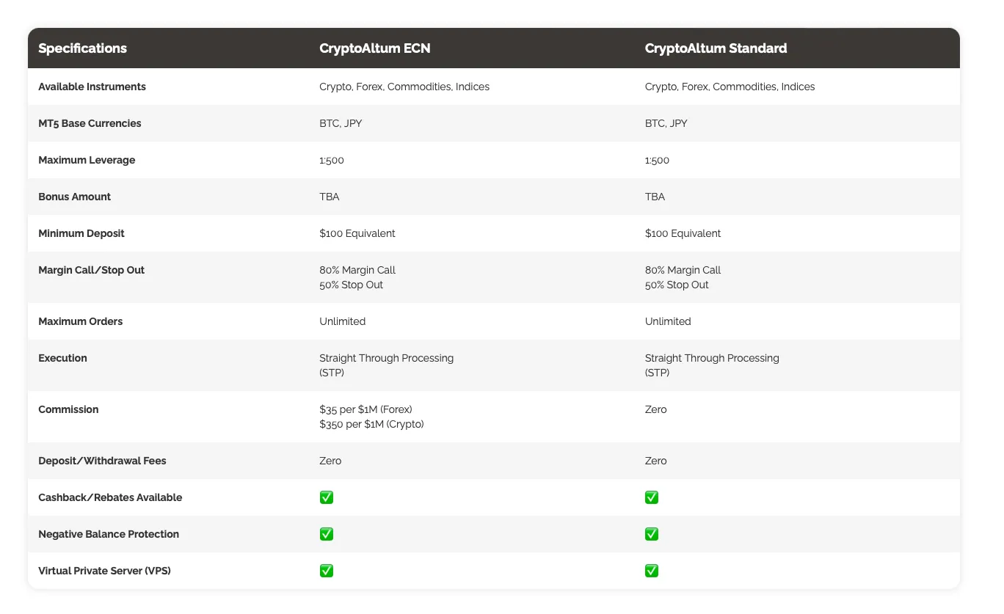
Task: Click the Available Instruments row label
Action: (x=92, y=87)
